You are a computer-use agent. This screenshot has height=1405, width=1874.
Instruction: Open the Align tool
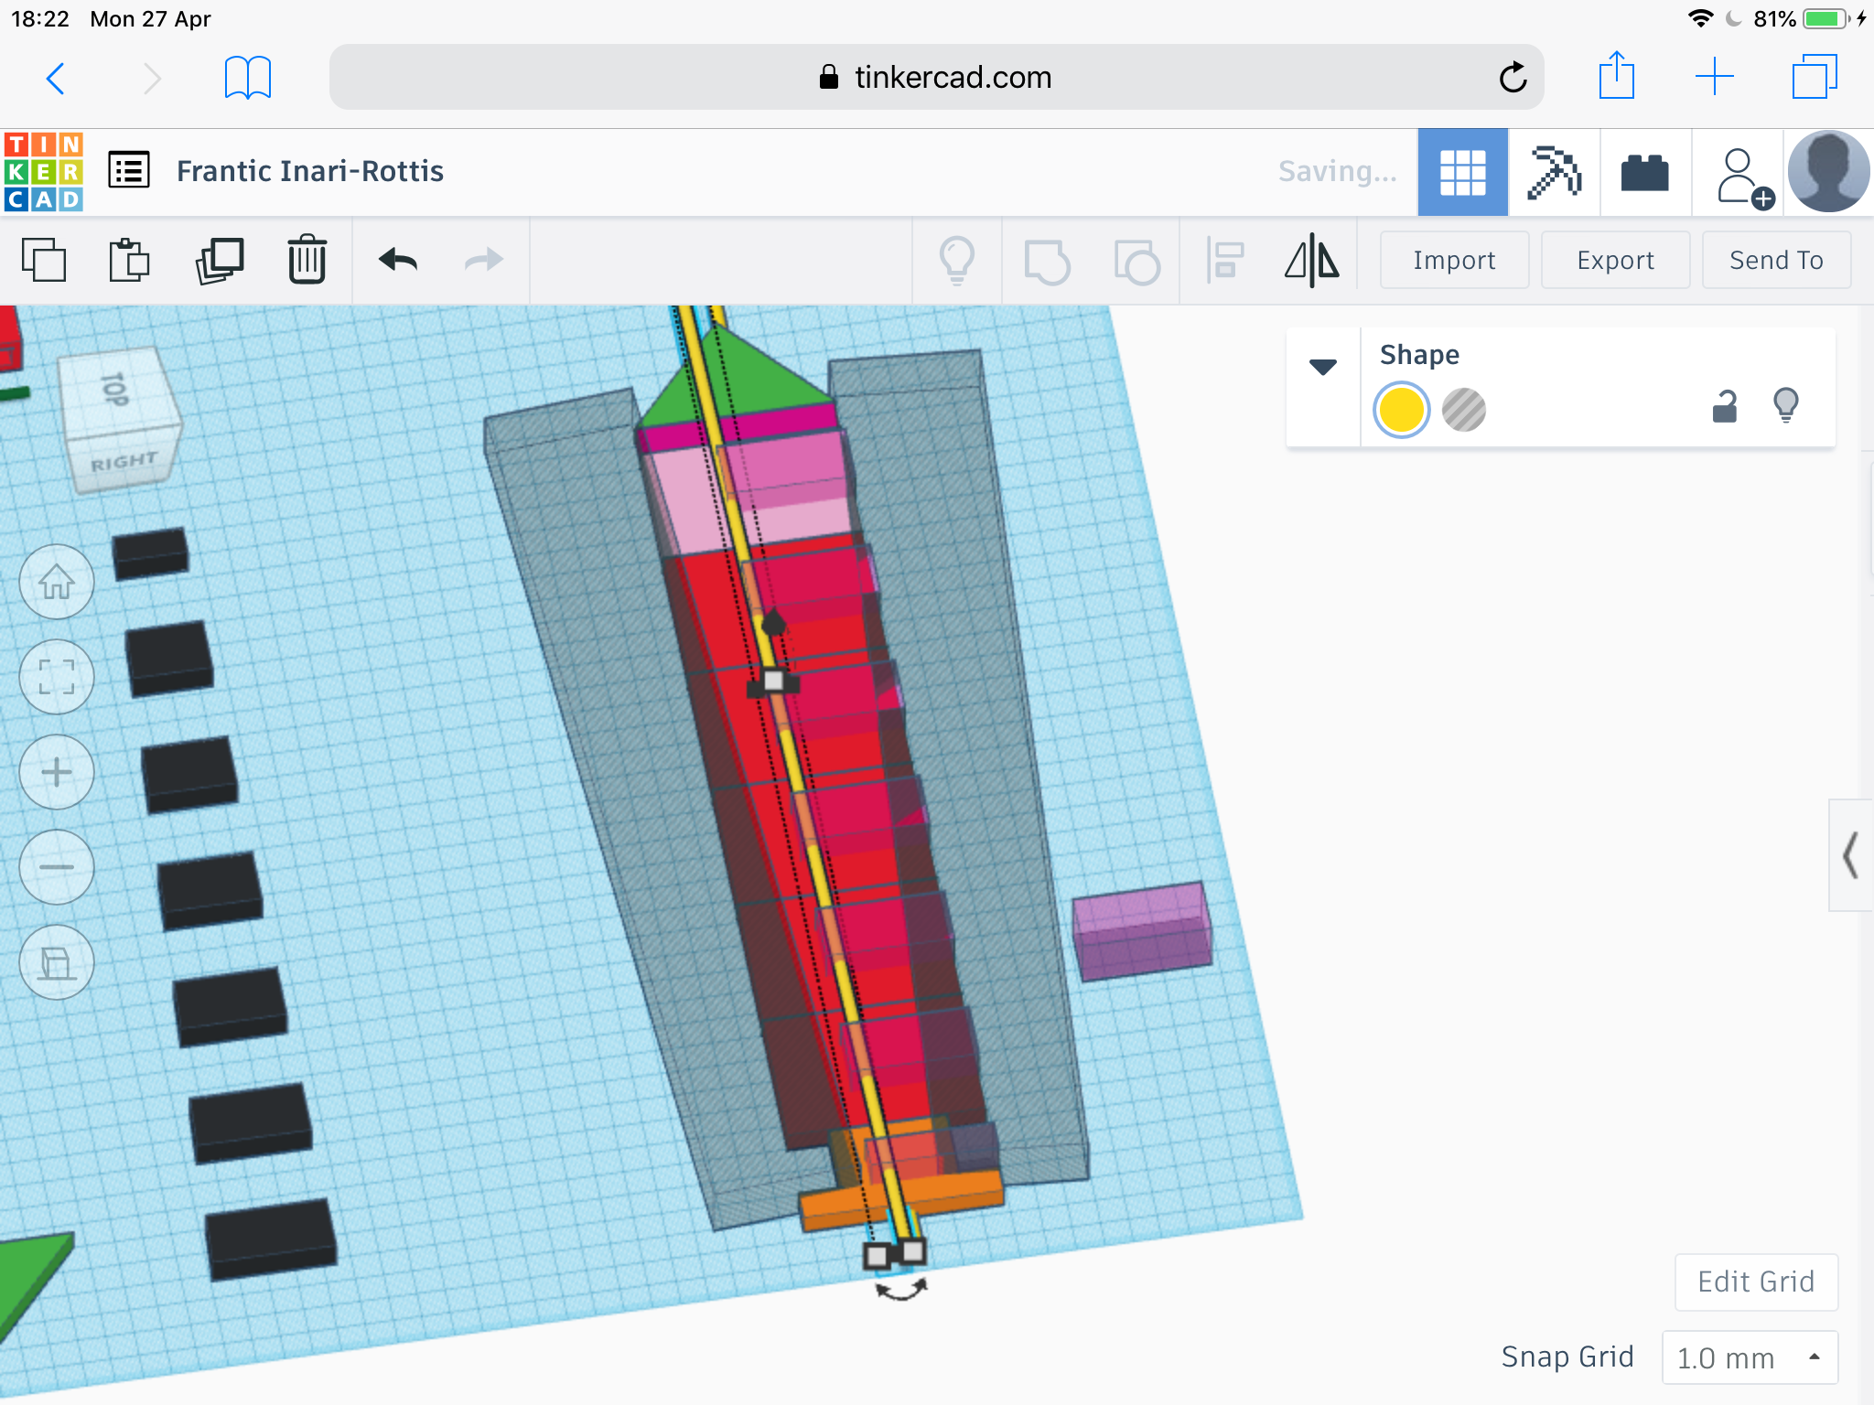tap(1225, 260)
